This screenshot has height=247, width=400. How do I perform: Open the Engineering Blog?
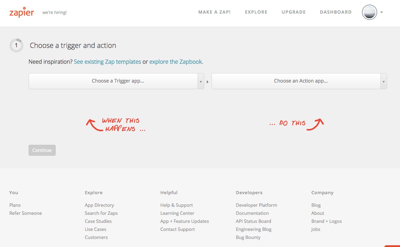(253, 229)
